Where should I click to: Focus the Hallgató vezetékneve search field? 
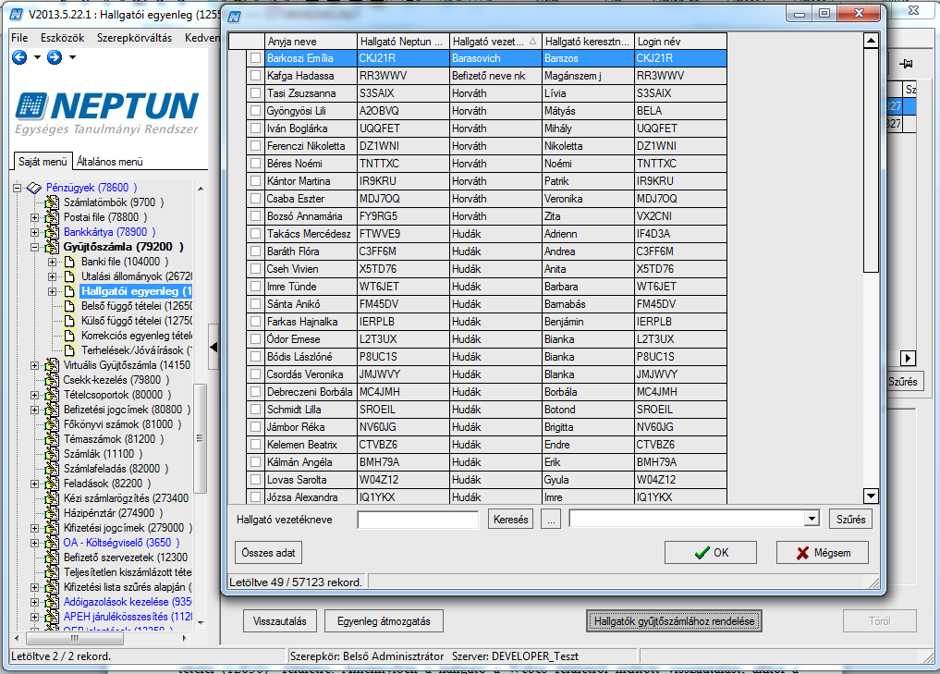pyautogui.click(x=418, y=520)
